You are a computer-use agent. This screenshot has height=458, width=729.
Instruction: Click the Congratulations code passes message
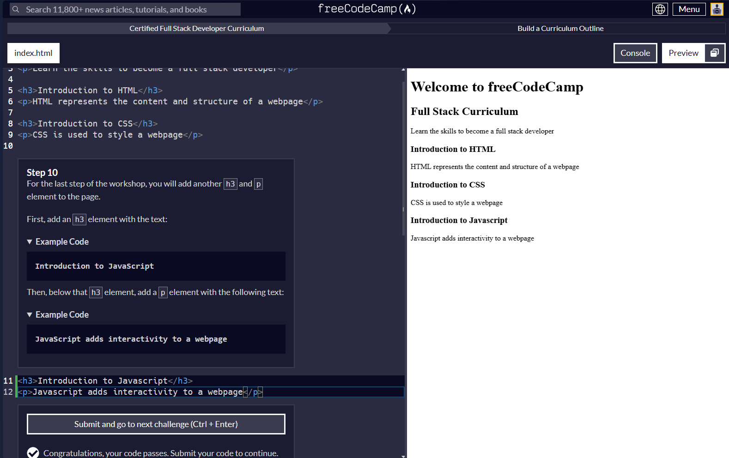161,453
